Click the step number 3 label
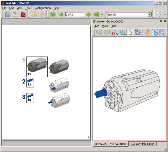Image resolution: width=168 pixels, height=152 pixels. [24, 97]
